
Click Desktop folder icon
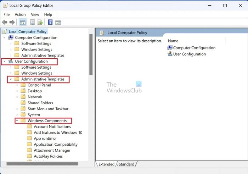(23, 91)
